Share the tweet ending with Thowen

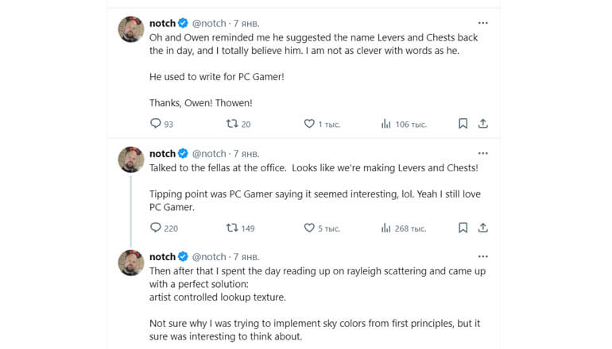click(482, 124)
